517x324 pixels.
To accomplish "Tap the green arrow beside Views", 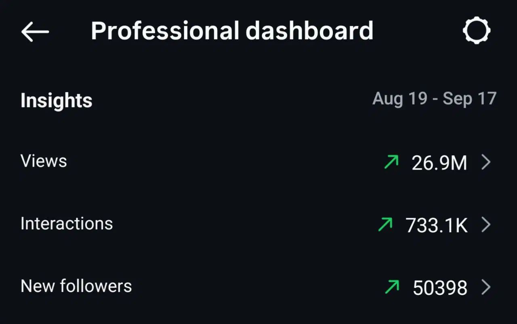I will 391,162.
